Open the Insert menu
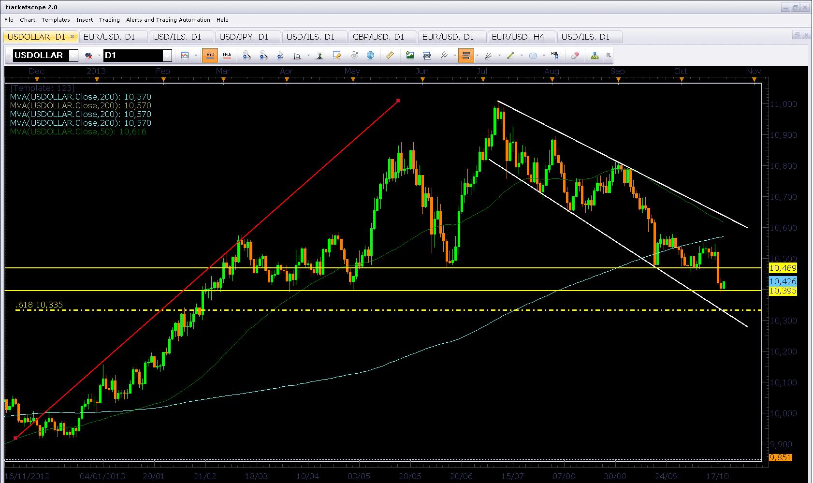Viewport: 813px width, 483px height. tap(85, 20)
